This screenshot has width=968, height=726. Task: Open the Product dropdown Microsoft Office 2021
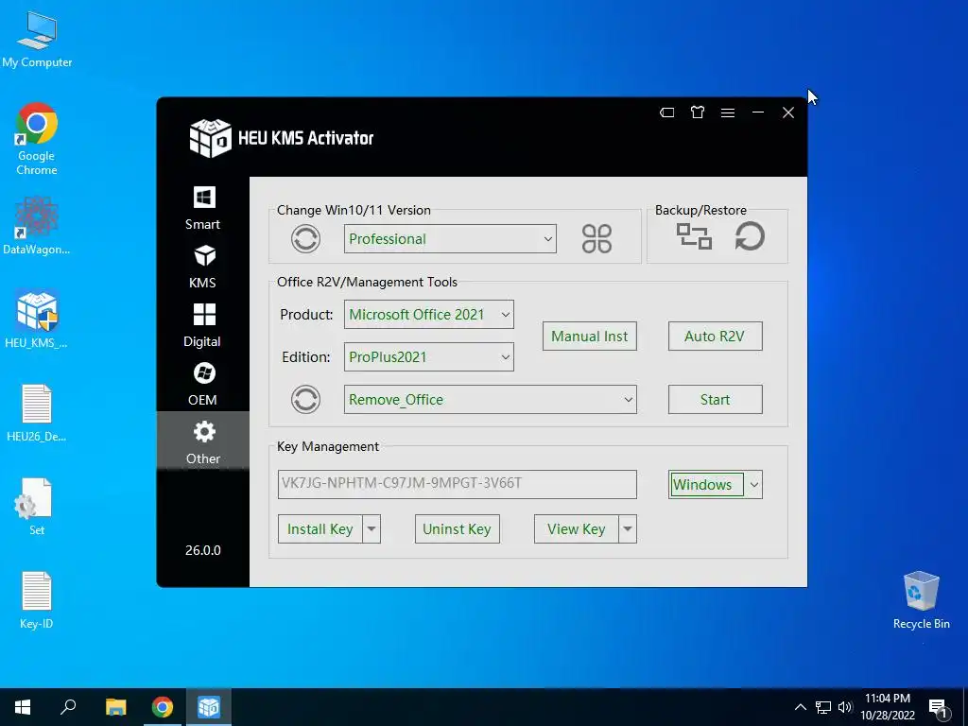point(428,314)
